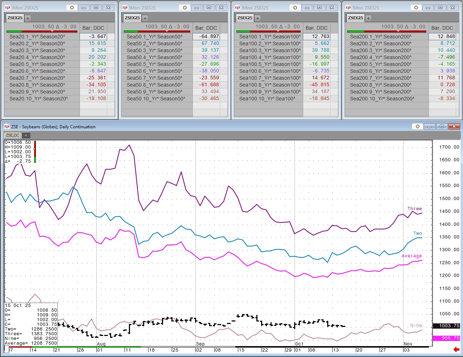Click the red-green price range bar in Season50 header

point(157,32)
